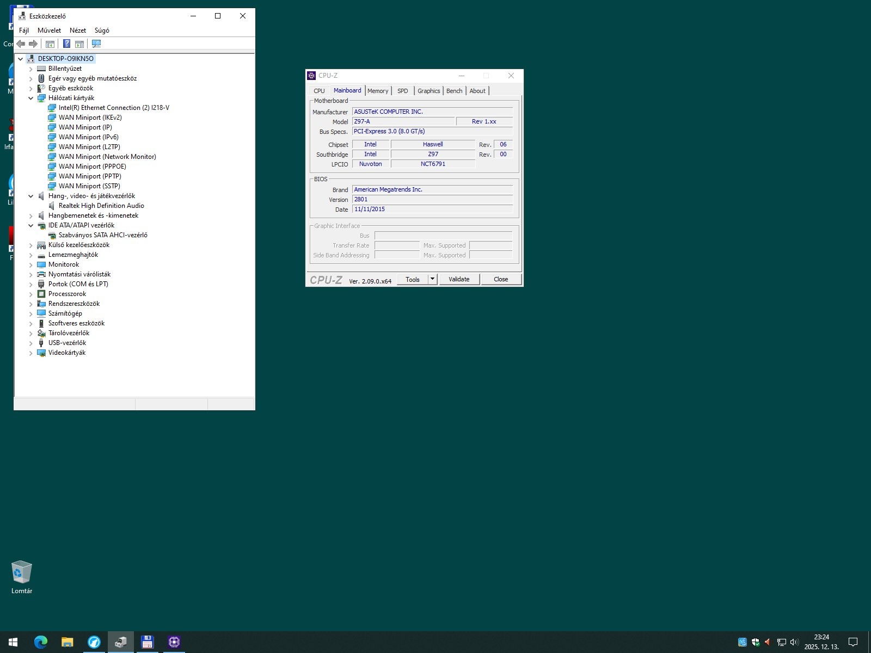Select Intel(R) Ethernet Connection (2) I218-V

point(114,108)
